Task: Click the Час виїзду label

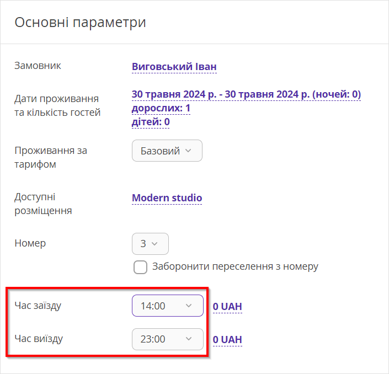Action: 39,339
